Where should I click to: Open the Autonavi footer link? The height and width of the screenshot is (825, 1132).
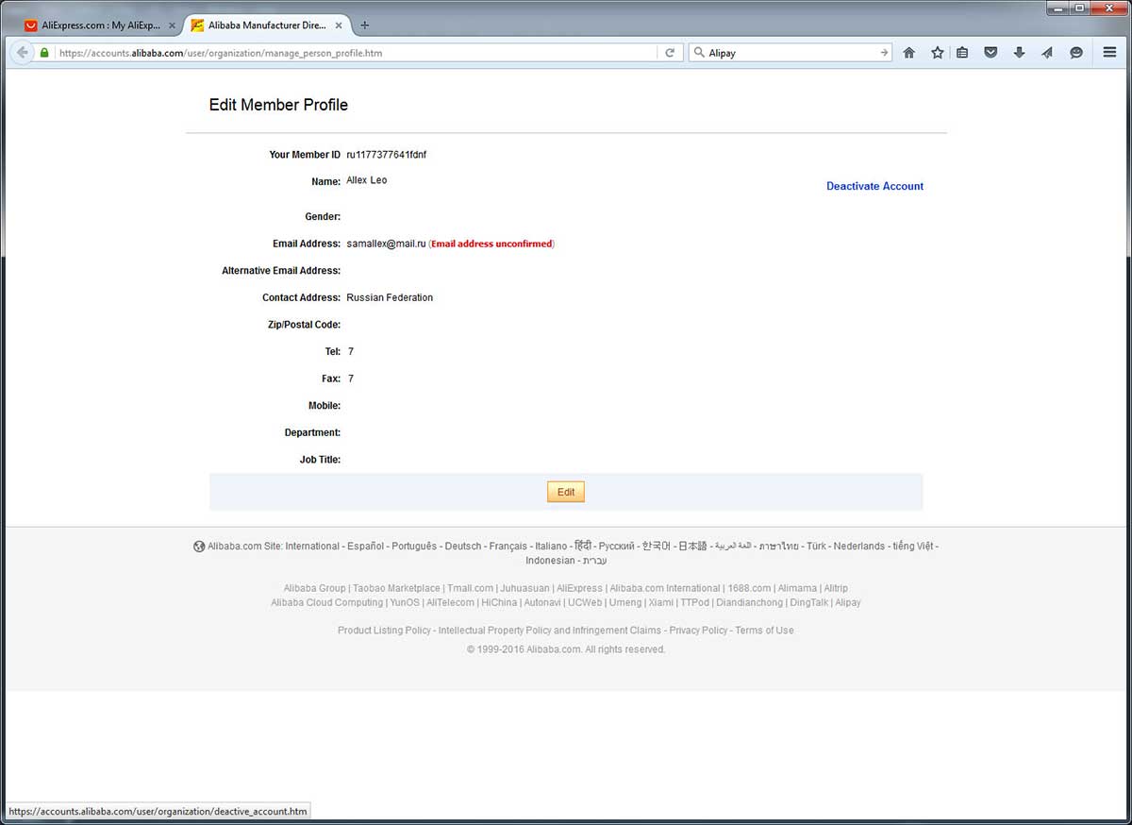click(x=542, y=602)
